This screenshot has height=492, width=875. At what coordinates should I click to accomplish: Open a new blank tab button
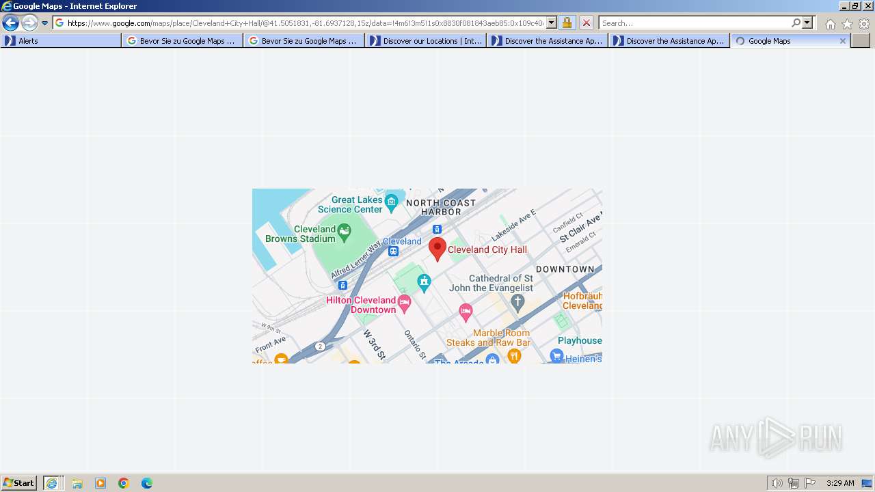861,41
